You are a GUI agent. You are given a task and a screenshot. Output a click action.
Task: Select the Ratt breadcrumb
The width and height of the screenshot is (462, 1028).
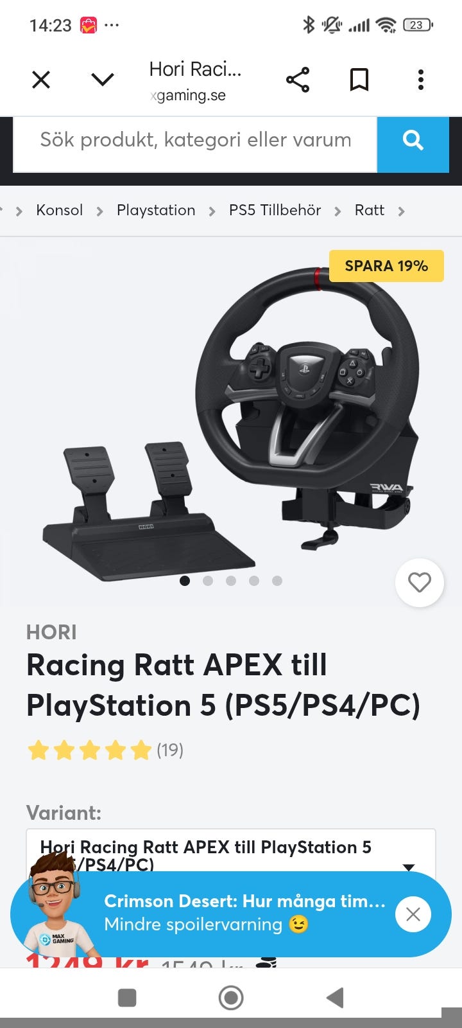coord(370,210)
